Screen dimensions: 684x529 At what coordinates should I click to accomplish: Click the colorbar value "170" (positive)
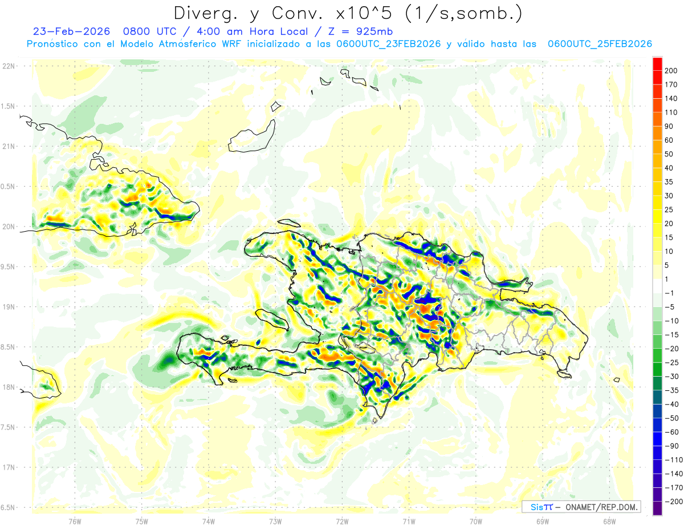click(672, 84)
